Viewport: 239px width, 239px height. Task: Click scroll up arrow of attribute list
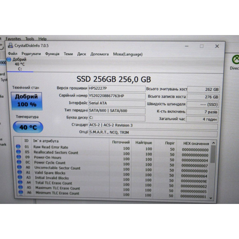click(x=214, y=143)
